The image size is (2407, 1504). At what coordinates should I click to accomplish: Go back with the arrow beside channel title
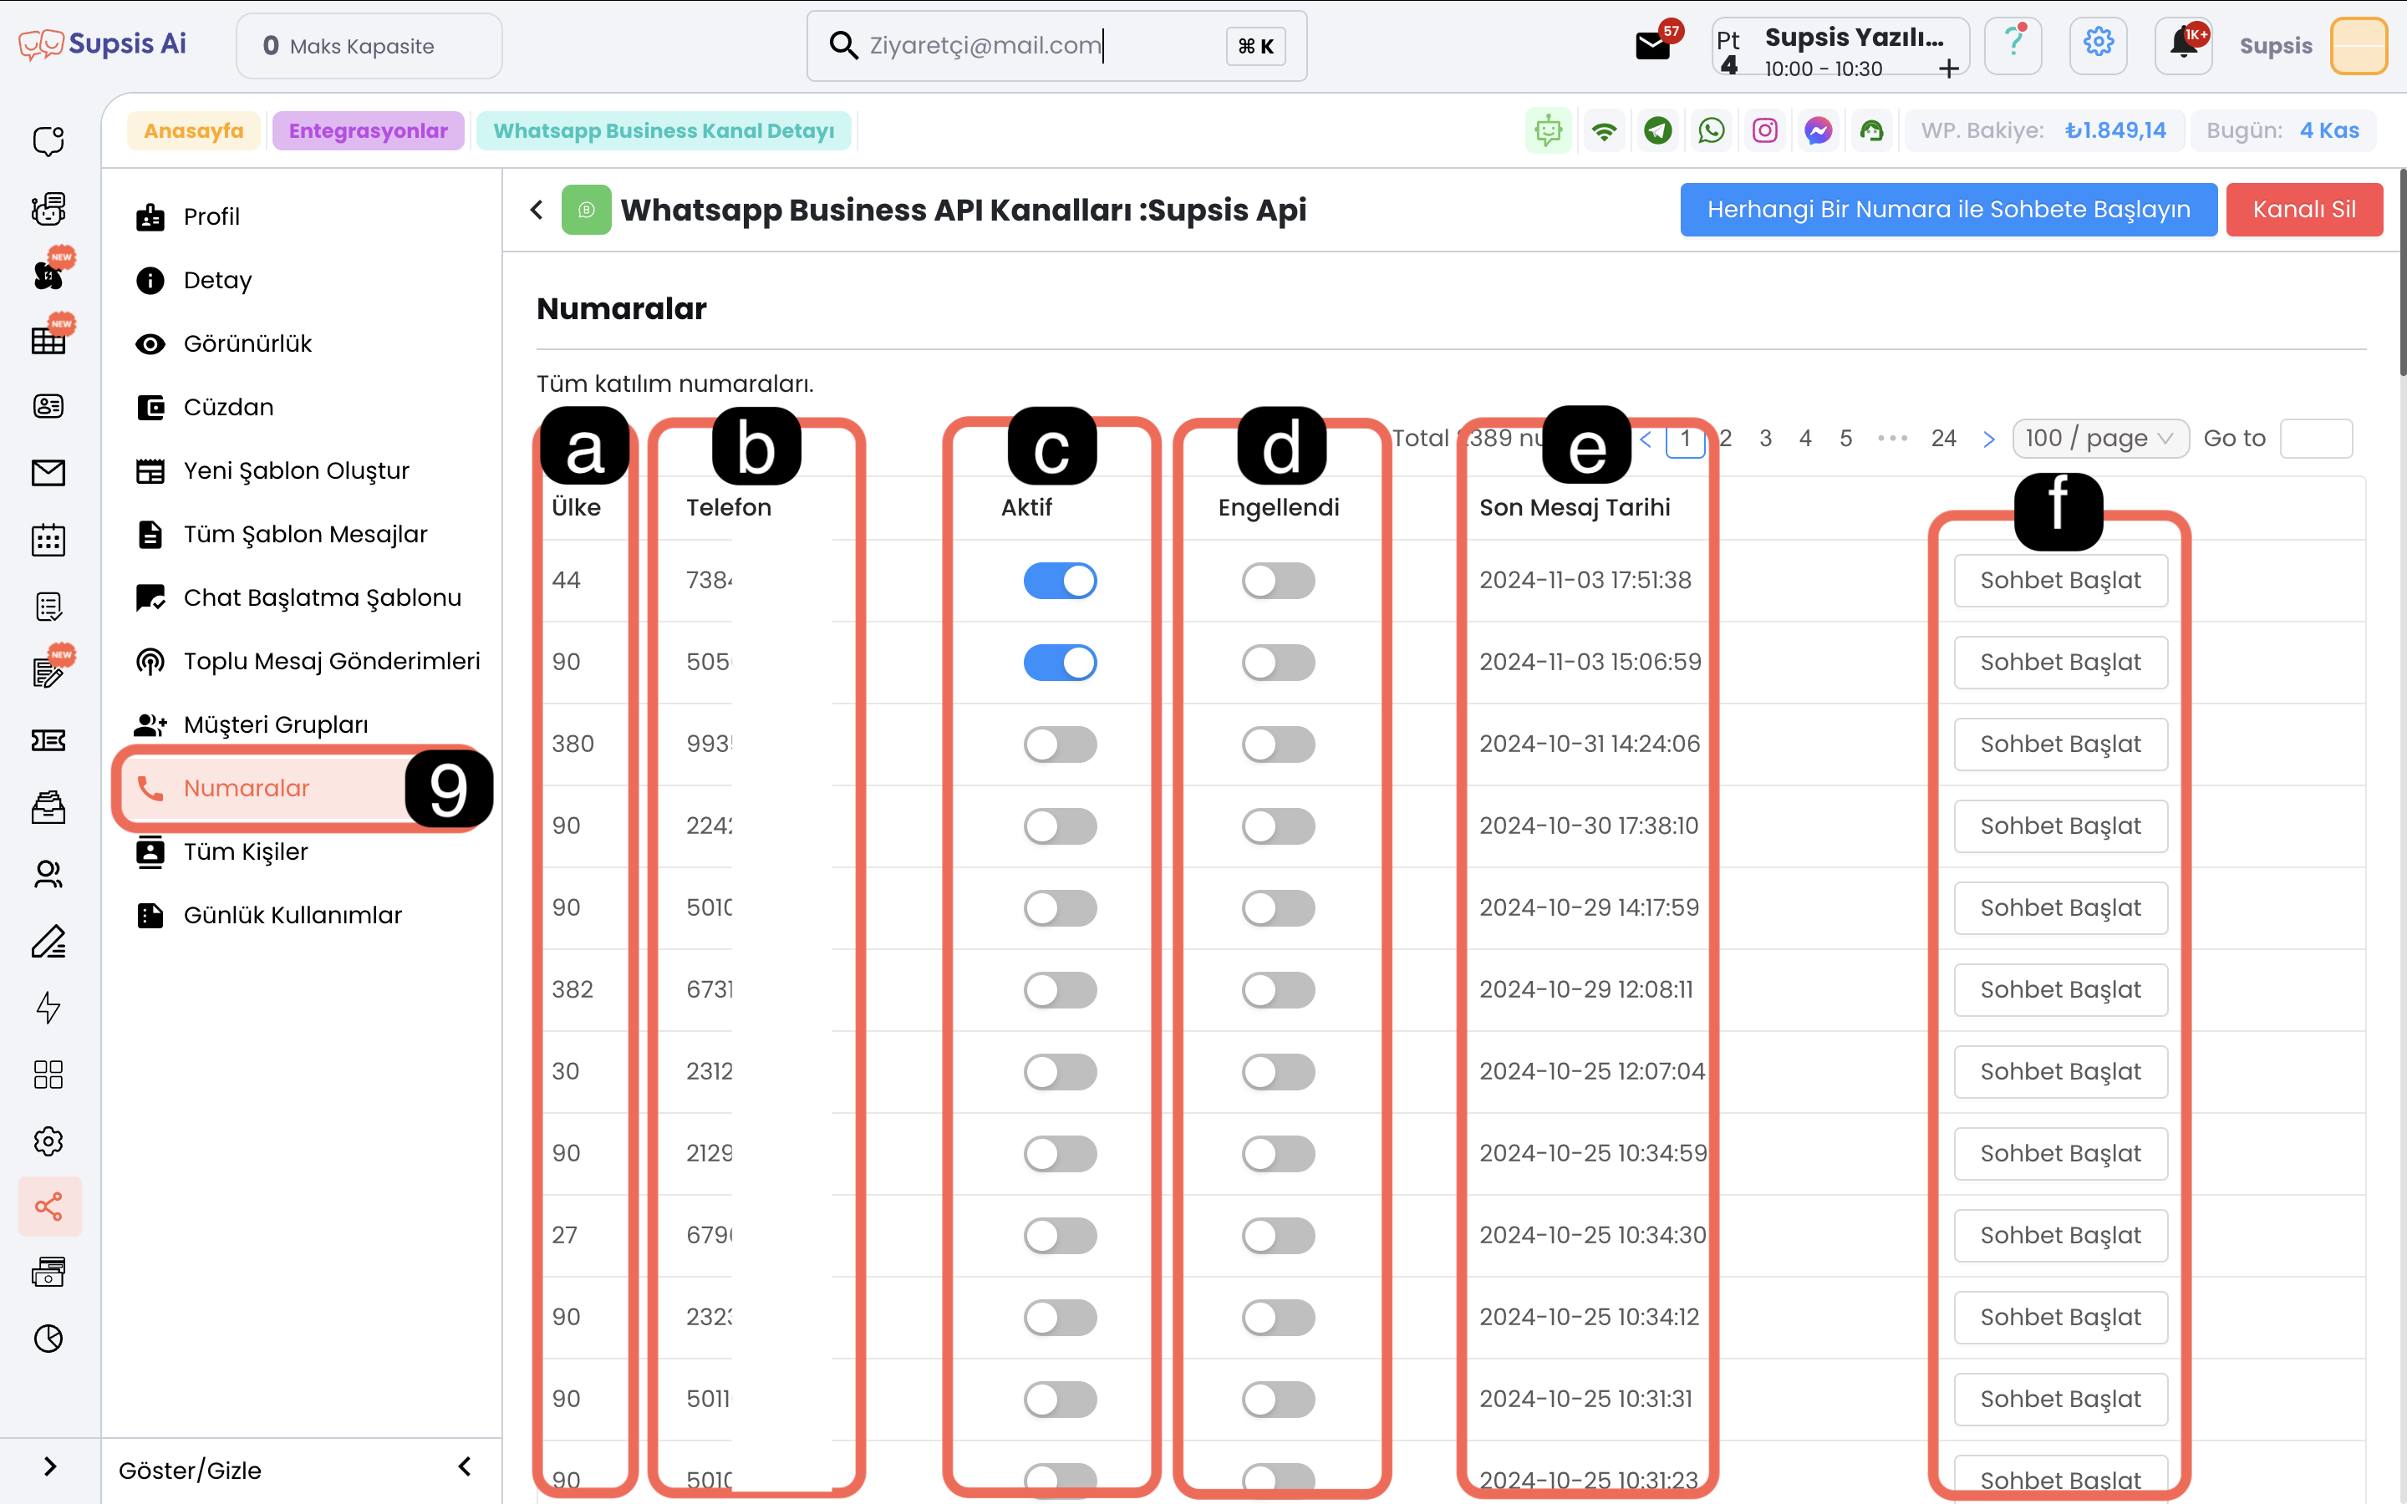pos(537,210)
